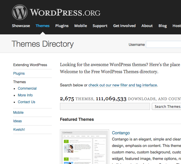Image resolution: width=181 pixels, height=164 pixels.
Task: Open the Contact Us sidebar link
Action: [26, 102]
